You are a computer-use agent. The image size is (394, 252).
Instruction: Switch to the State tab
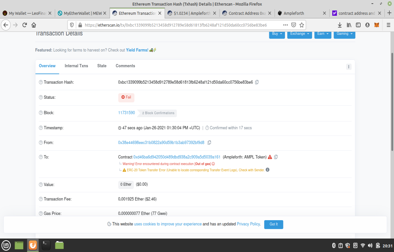pos(102,66)
